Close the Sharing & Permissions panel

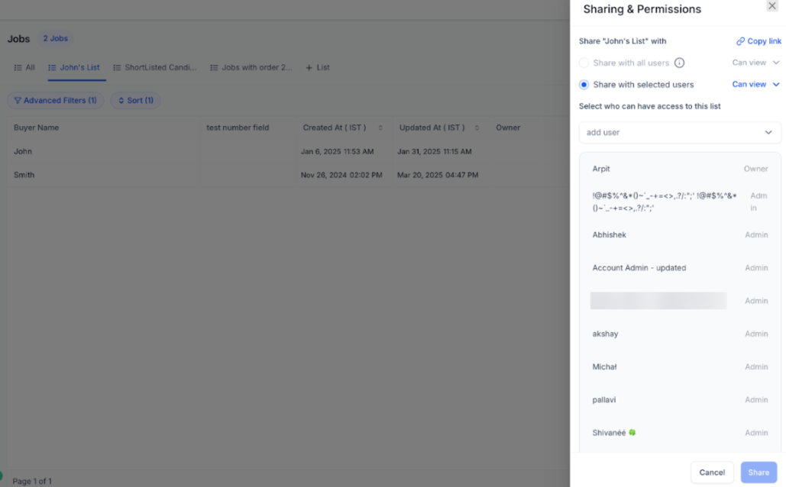coord(772,6)
